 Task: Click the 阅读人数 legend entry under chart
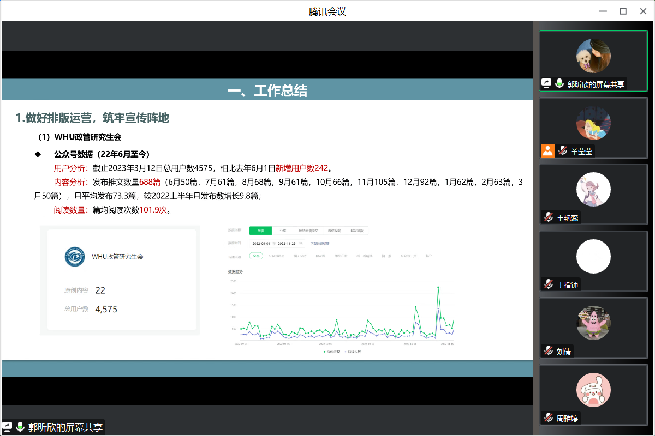click(x=353, y=352)
